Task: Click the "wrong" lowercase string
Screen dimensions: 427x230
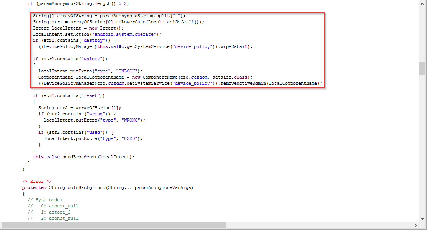Action: tap(96, 114)
